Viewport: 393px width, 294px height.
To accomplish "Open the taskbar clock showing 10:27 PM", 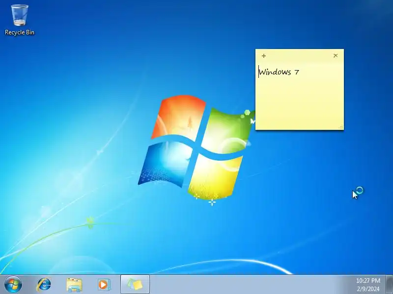I will point(368,280).
